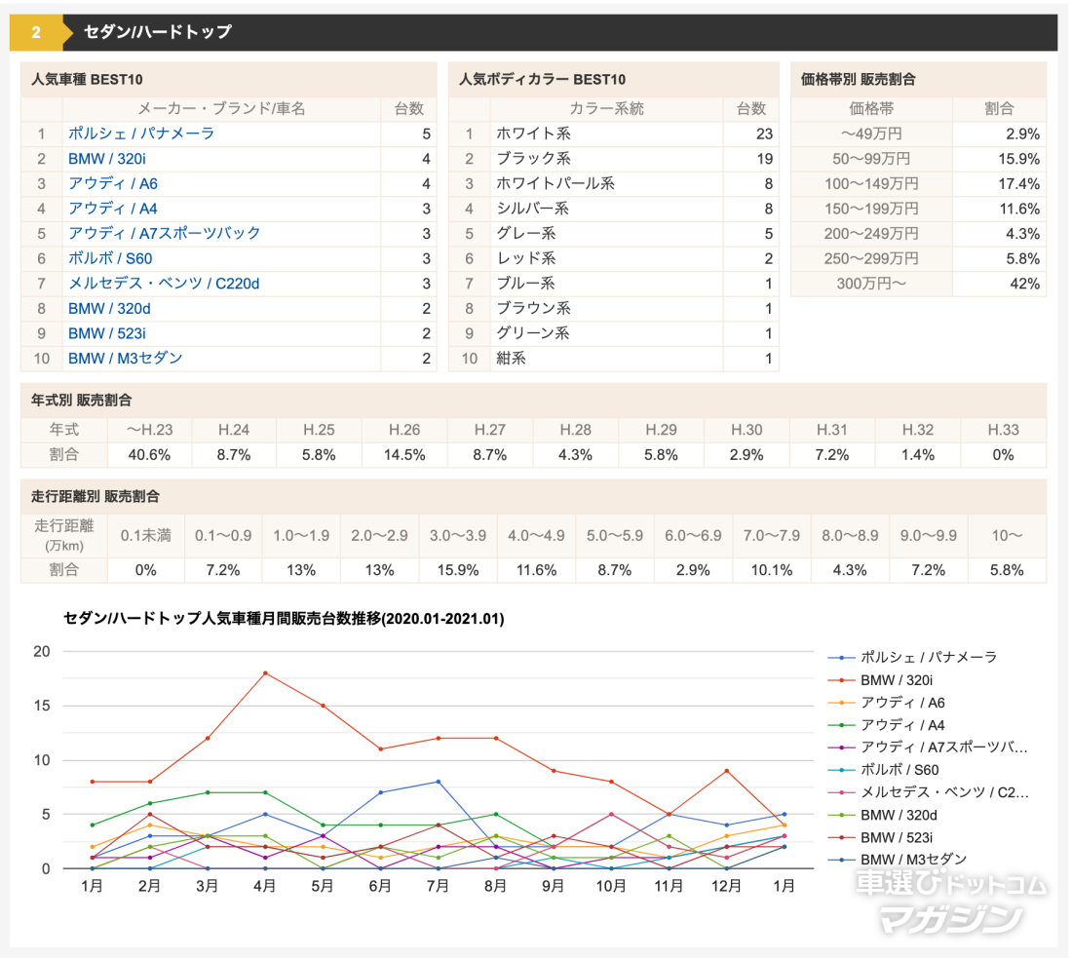Select the ～H.23 model year header

pyautogui.click(x=149, y=429)
